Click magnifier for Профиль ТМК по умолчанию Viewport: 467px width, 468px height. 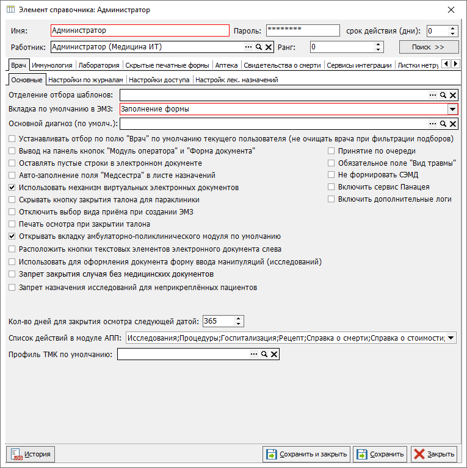264,354
